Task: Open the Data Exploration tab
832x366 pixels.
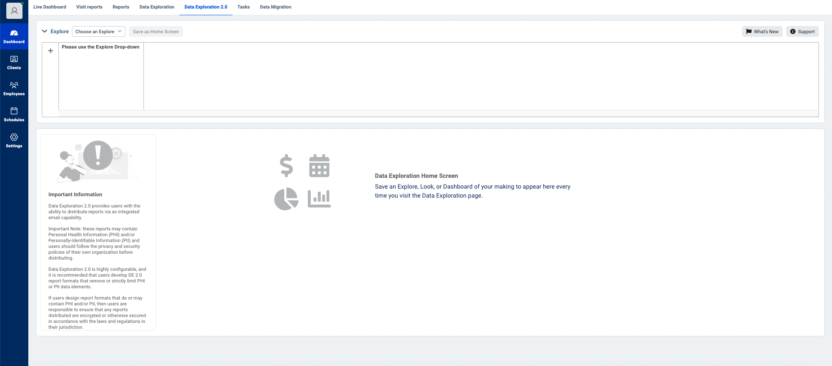Action: click(157, 7)
